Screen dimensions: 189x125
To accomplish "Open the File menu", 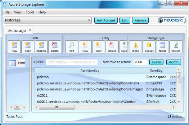I will point(7,12).
